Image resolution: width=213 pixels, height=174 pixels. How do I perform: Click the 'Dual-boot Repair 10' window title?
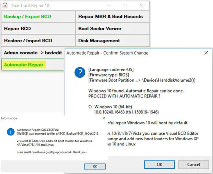point(30,6)
